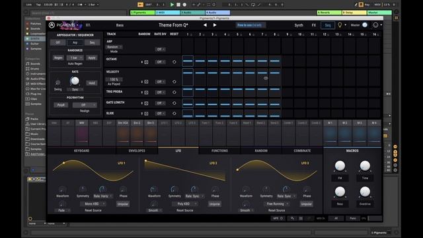Screen dimensions: 423x238
Task: Switch to the Combinate modulation tab
Action: [x=302, y=151]
